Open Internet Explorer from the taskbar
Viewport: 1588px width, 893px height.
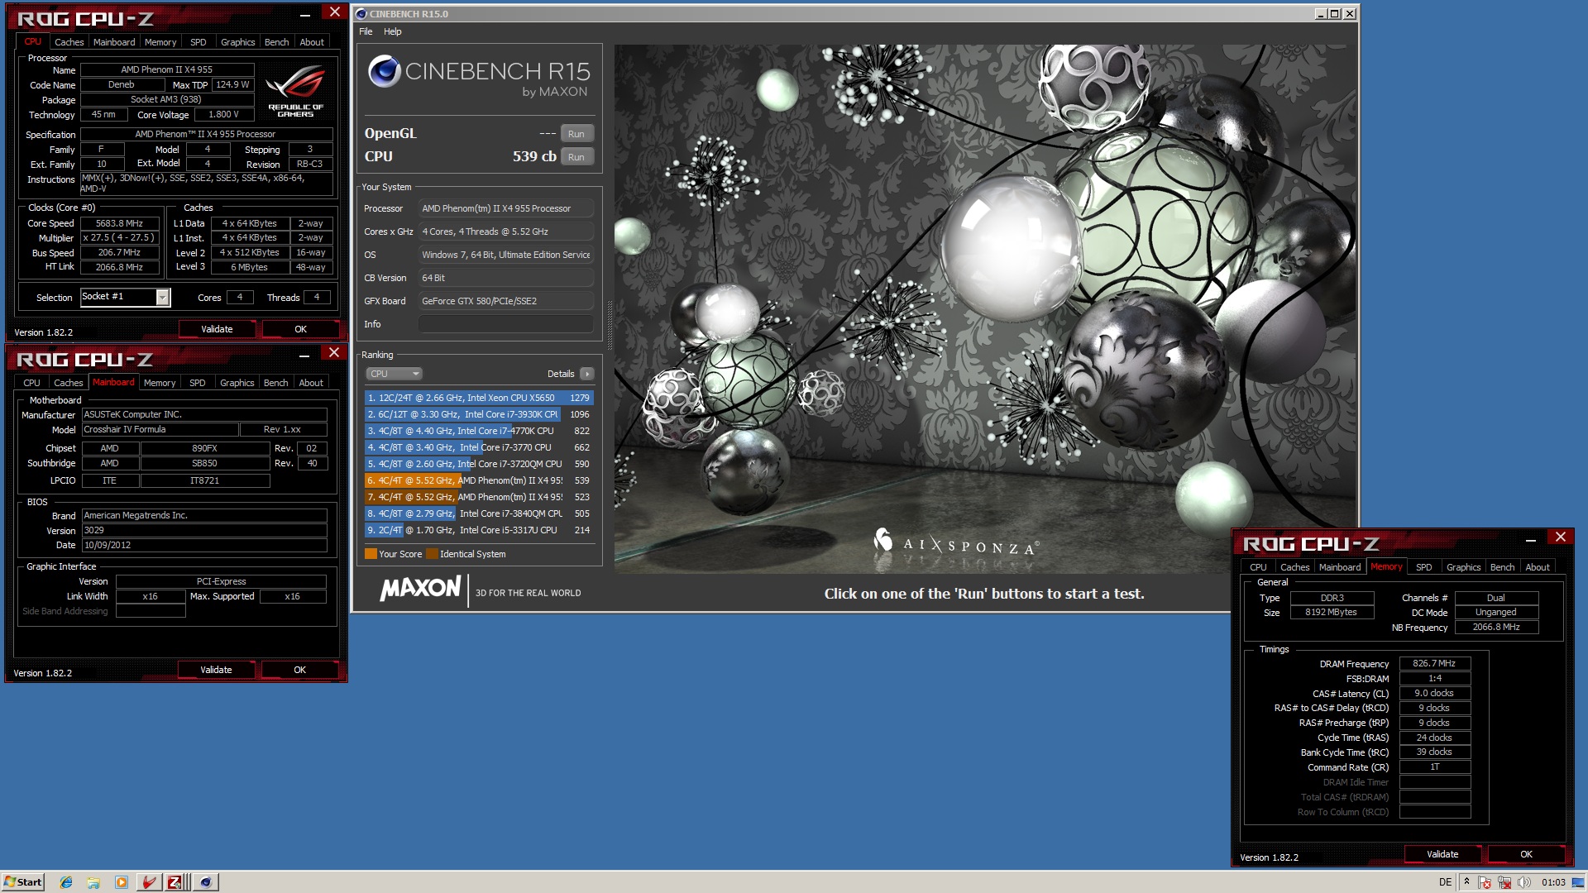point(66,882)
